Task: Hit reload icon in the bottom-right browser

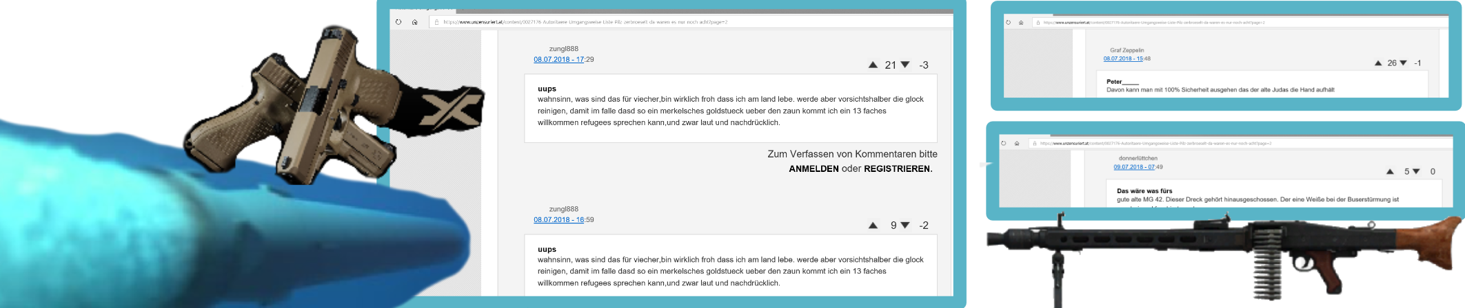Action: [1004, 144]
